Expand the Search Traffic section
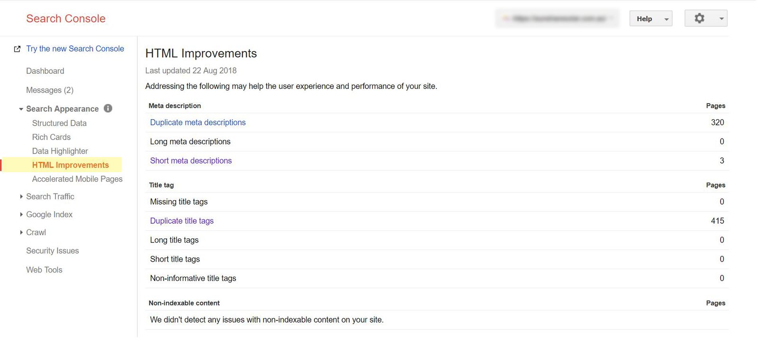The height and width of the screenshot is (342, 758). (21, 196)
